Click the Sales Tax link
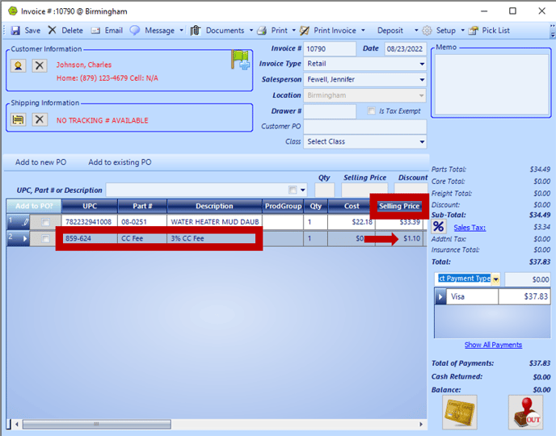The width and height of the screenshot is (556, 436). point(470,228)
